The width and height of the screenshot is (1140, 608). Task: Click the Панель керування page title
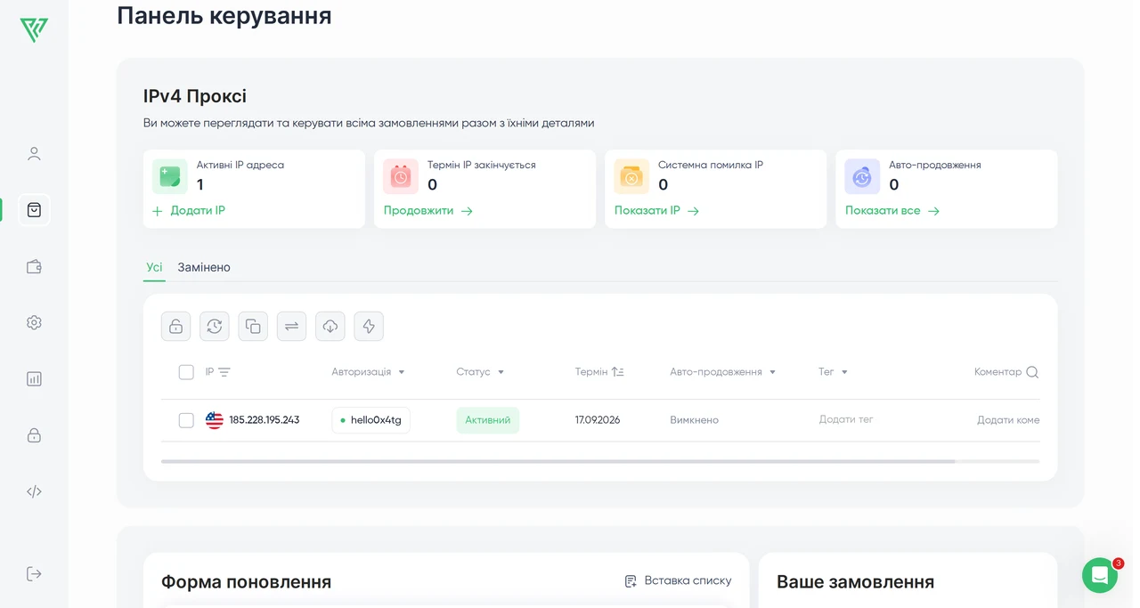pos(224,15)
